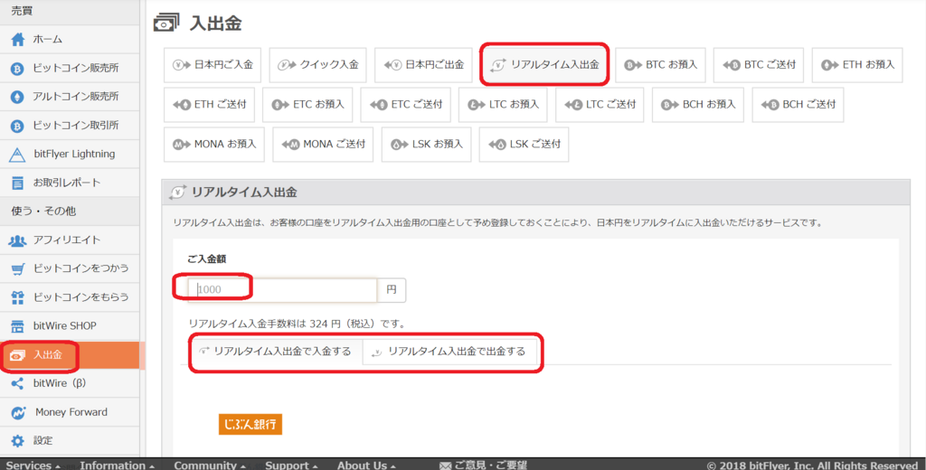
Task: Click the ビットコイン販売所 coin icon
Action: click(x=18, y=69)
